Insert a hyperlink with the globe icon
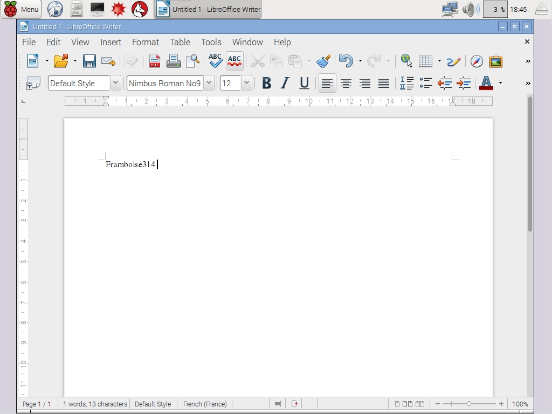 [406, 60]
